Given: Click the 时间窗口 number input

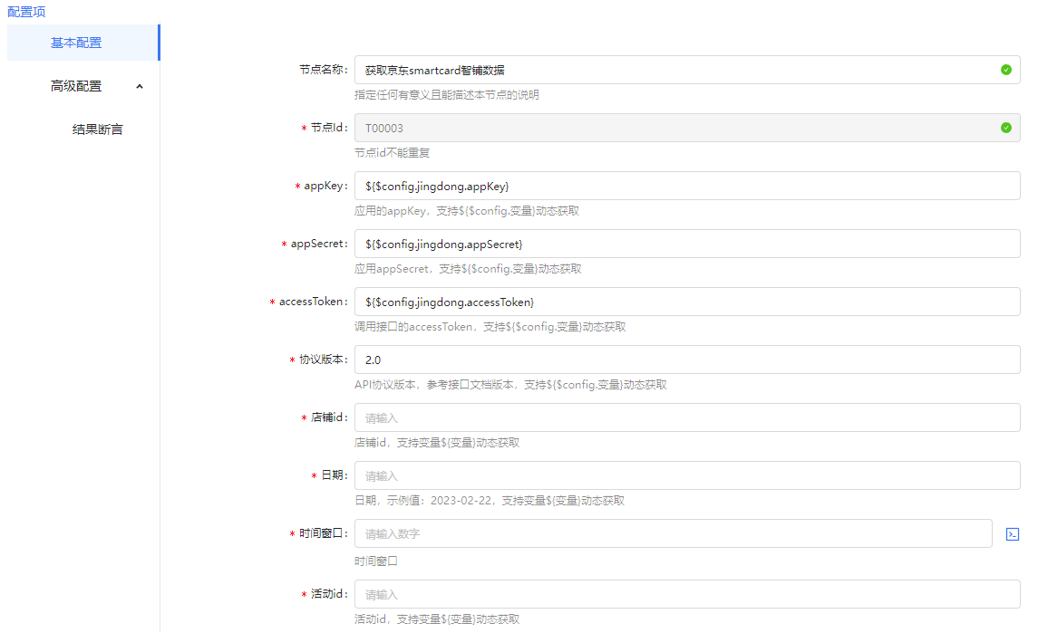Looking at the screenshot, I should [673, 533].
